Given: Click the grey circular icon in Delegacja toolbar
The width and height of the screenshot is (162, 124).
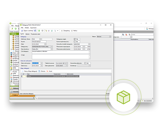Looking at the screenshot, I should point(42,31).
